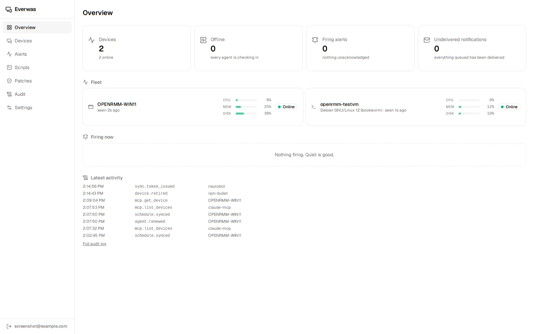Click OPENRMM-WIN11 MEM usage bar
This screenshot has width=534, height=334.
coord(246,107)
